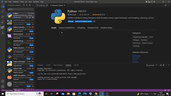Install the Python Extended extension
This screenshot has height=96, width=171.
pos(31,66)
